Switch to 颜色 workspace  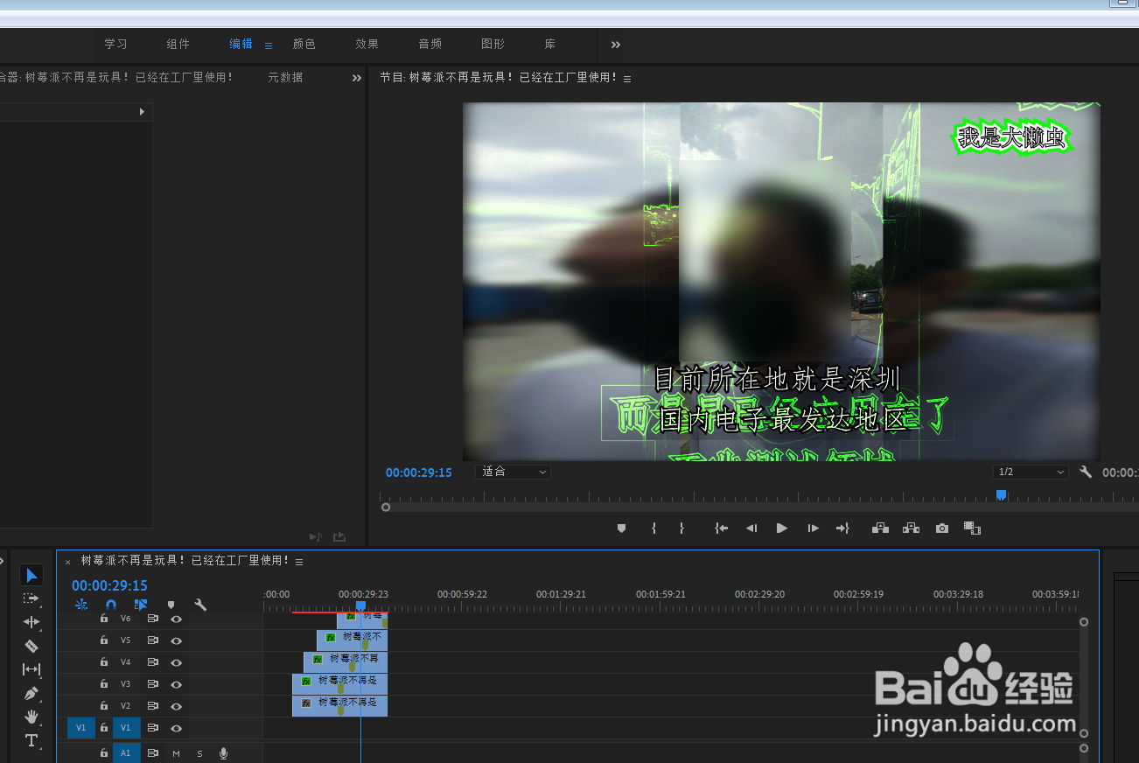click(304, 44)
